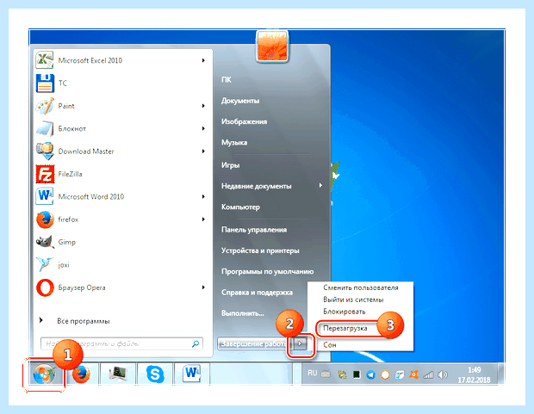Open Выполнить... run dialog
Screen dimensions: 534x414
[x=243, y=313]
